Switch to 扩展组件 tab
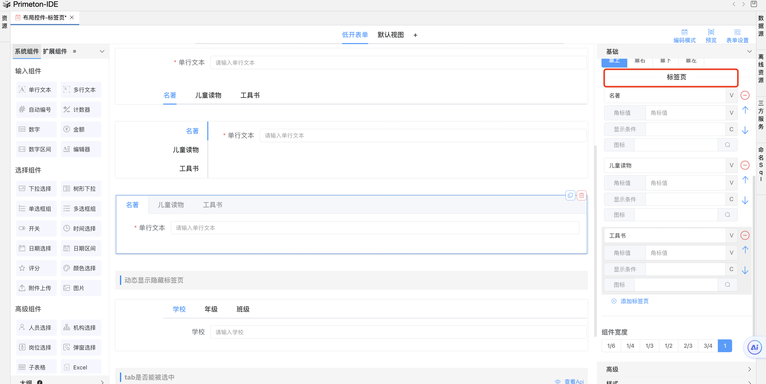 coord(55,51)
